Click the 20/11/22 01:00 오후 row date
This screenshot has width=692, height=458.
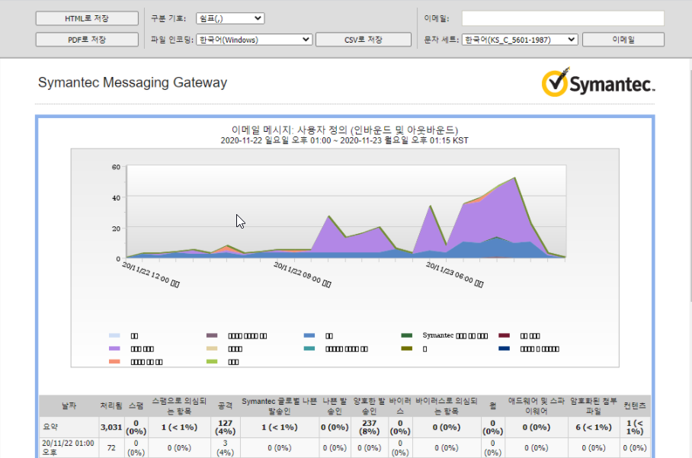tap(68, 447)
